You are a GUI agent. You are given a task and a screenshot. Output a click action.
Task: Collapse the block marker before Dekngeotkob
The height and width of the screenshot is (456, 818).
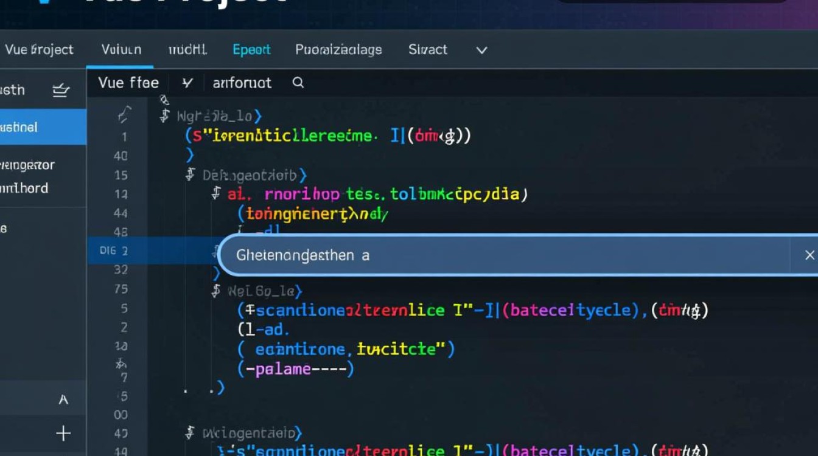tap(190, 176)
